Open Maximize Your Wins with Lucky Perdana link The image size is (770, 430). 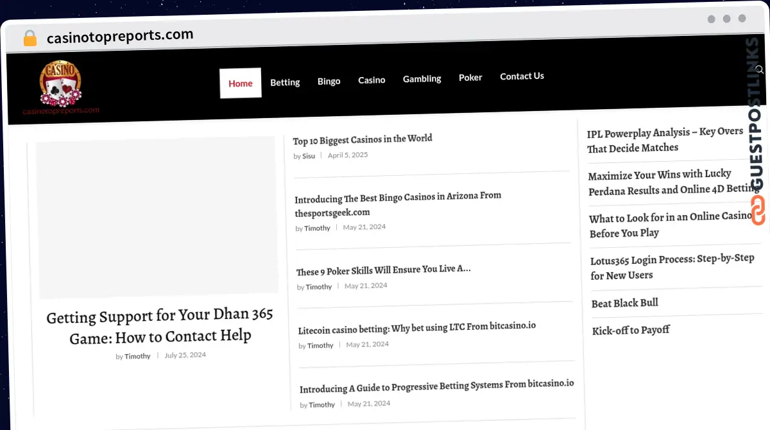(674, 182)
